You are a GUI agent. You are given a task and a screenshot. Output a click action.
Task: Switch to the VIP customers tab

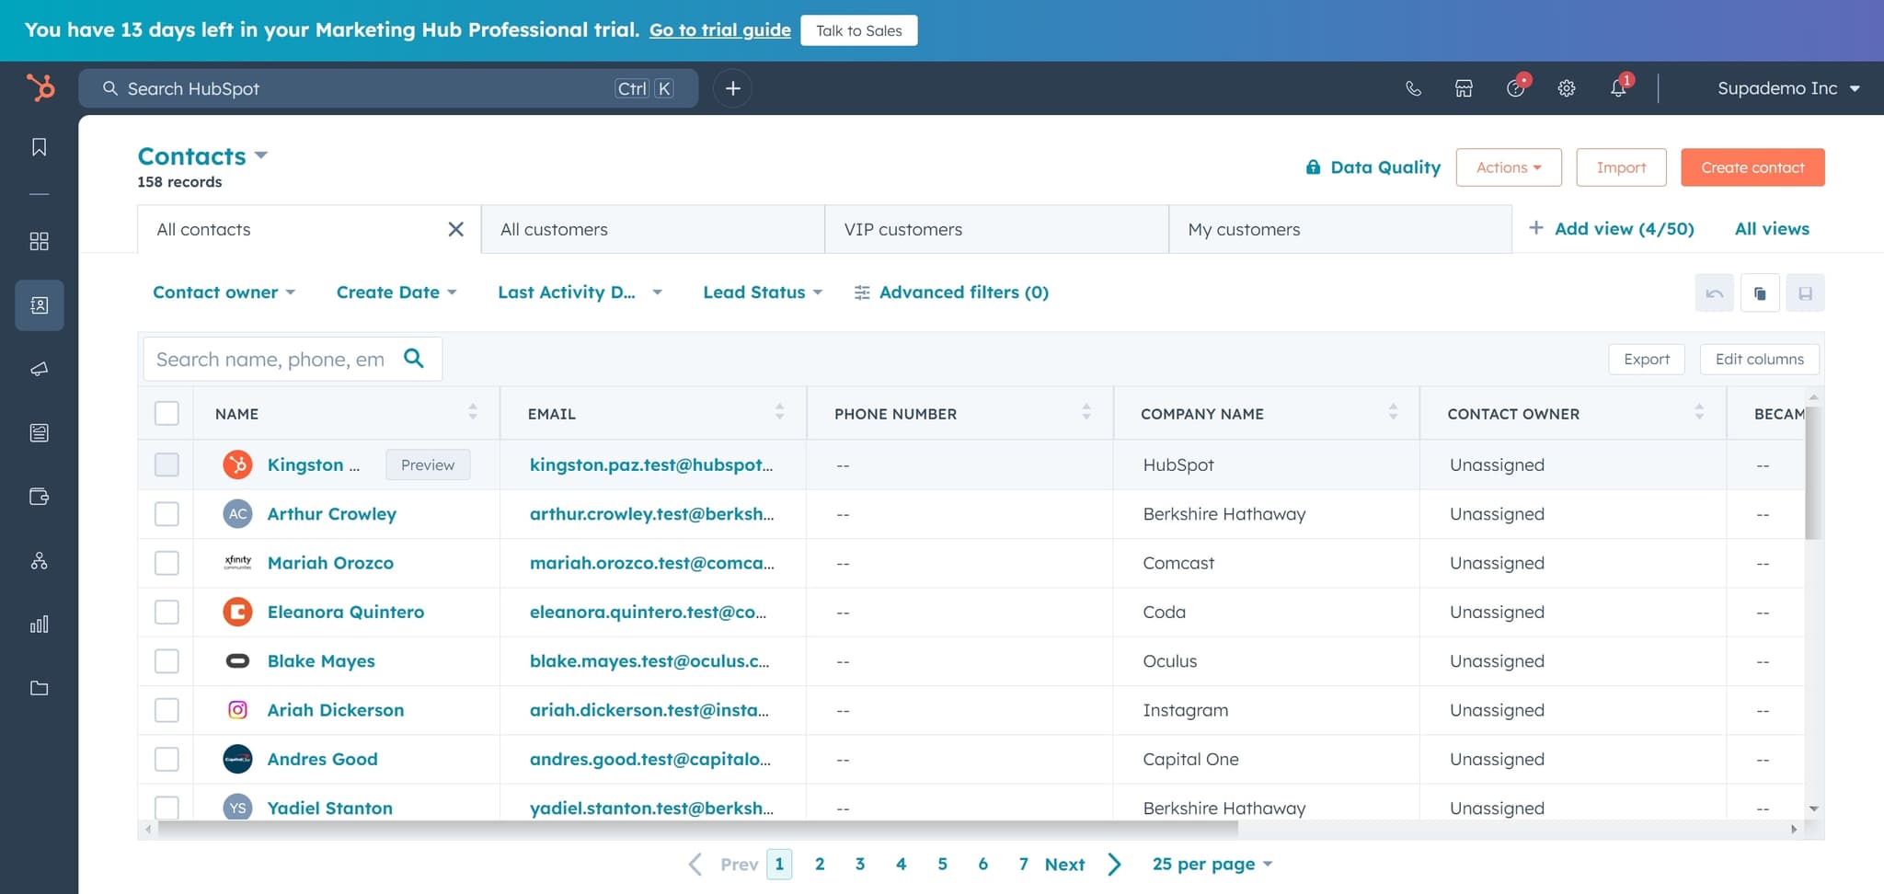click(902, 229)
